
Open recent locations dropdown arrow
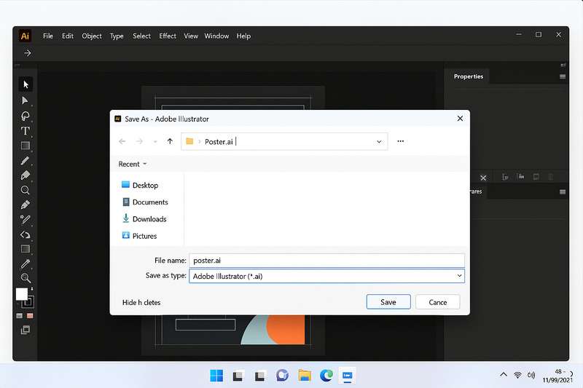pyautogui.click(x=155, y=142)
